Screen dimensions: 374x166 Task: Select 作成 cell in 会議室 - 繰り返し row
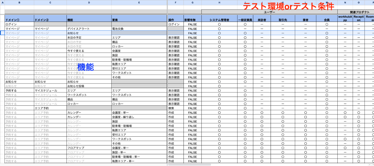tap(176, 117)
